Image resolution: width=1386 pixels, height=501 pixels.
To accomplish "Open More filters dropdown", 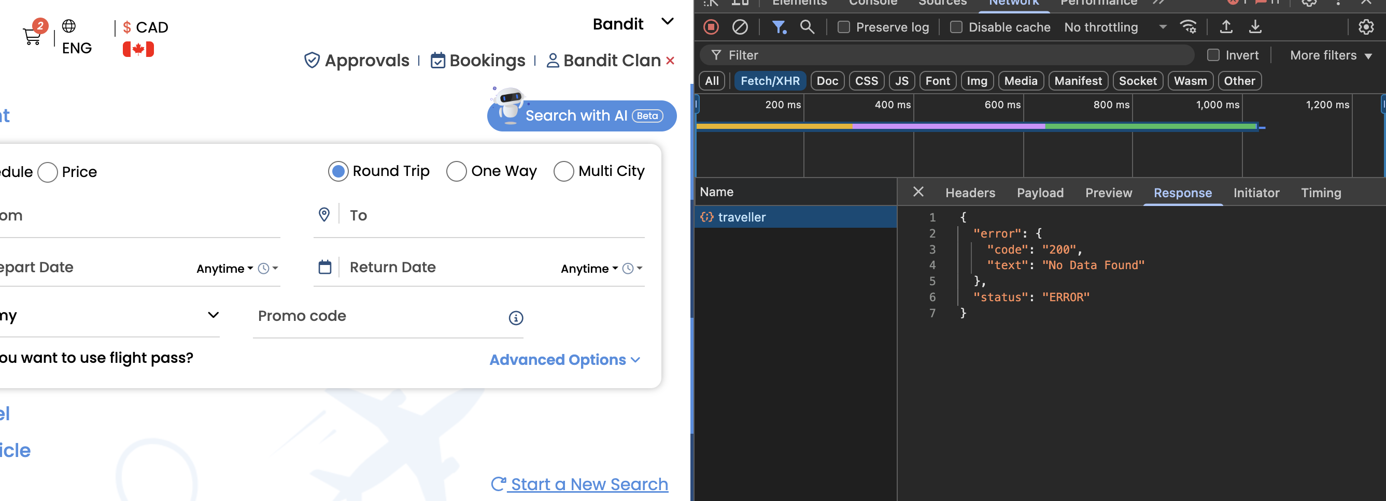I will point(1331,55).
